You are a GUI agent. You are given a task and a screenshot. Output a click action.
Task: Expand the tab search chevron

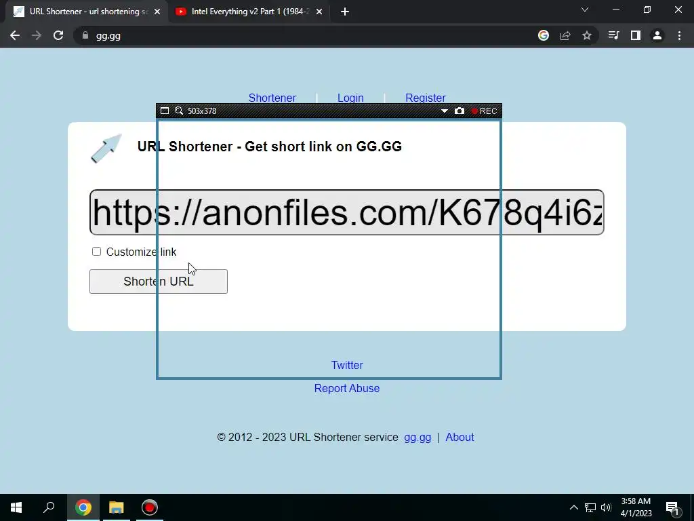pyautogui.click(x=585, y=9)
